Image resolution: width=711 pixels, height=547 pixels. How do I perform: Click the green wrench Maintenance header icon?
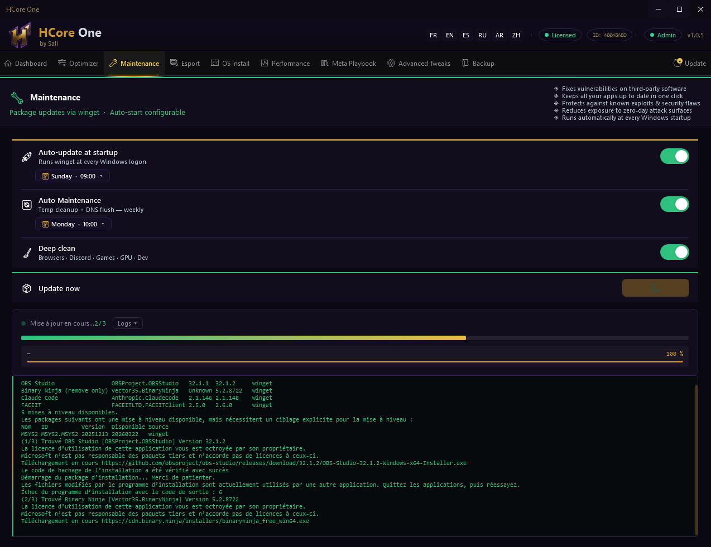pyautogui.click(x=17, y=98)
